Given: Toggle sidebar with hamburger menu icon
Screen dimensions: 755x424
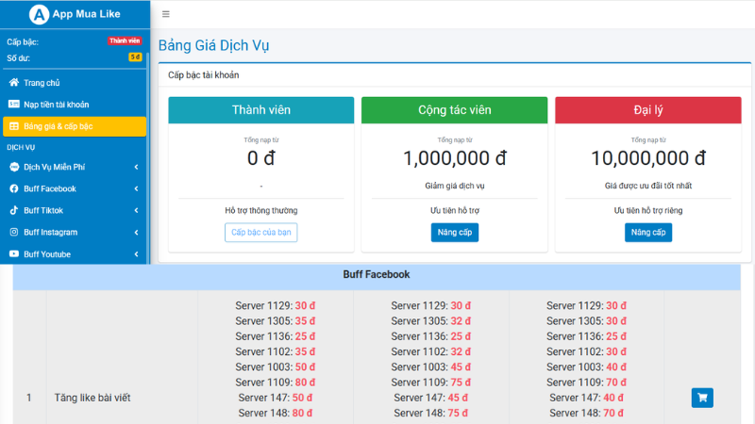Looking at the screenshot, I should pyautogui.click(x=166, y=14).
